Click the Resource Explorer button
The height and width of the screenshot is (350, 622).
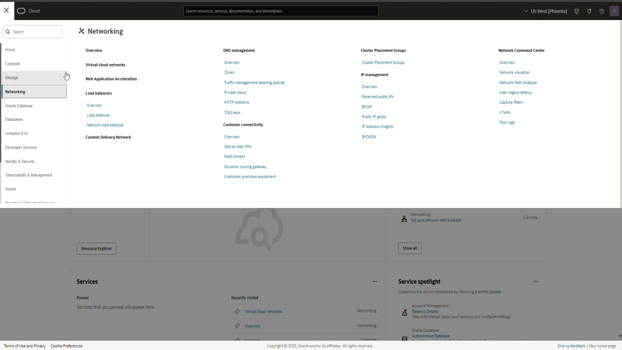coord(97,249)
